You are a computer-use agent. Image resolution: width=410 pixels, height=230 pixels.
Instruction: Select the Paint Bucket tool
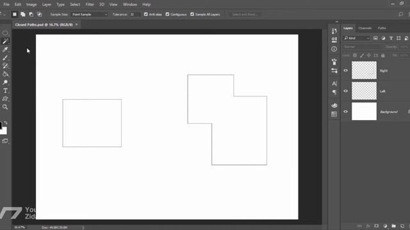(x=5, y=74)
